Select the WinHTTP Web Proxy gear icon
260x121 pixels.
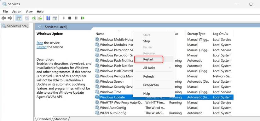(97, 102)
